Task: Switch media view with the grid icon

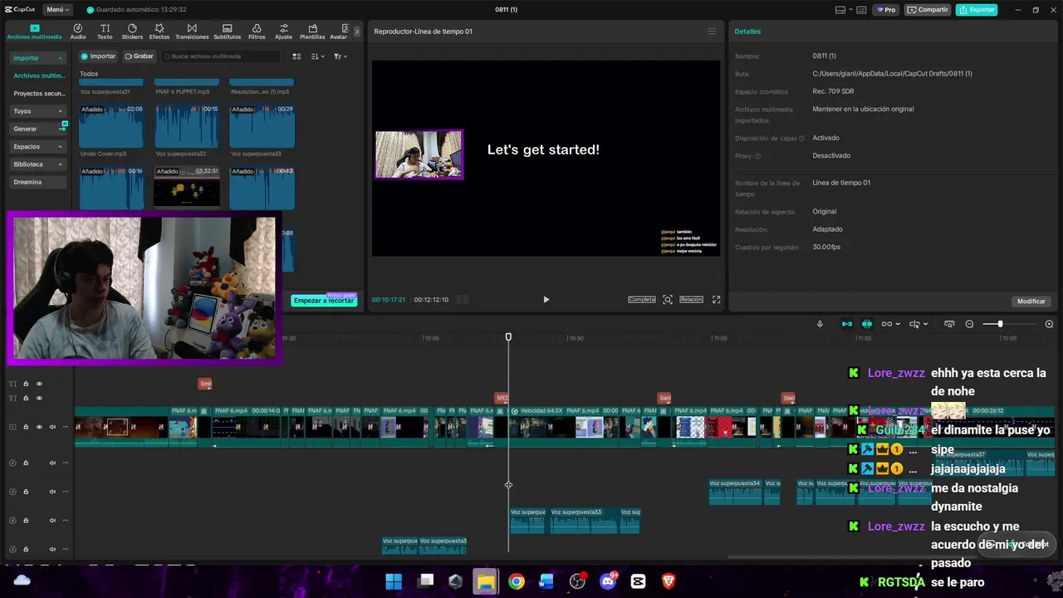Action: point(296,56)
